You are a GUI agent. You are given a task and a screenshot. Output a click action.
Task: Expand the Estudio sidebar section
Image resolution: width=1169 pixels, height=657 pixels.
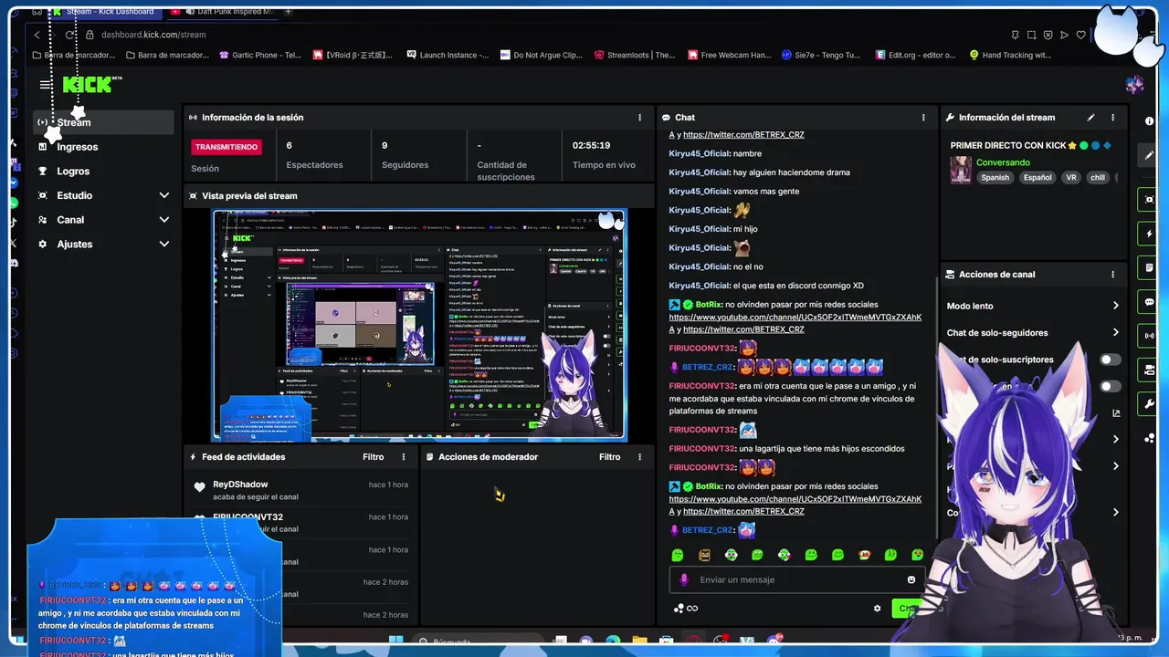[164, 195]
